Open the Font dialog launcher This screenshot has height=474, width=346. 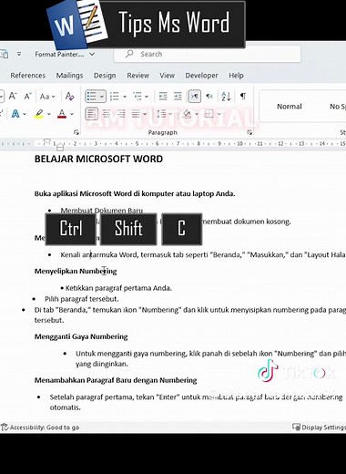[x=76, y=132]
